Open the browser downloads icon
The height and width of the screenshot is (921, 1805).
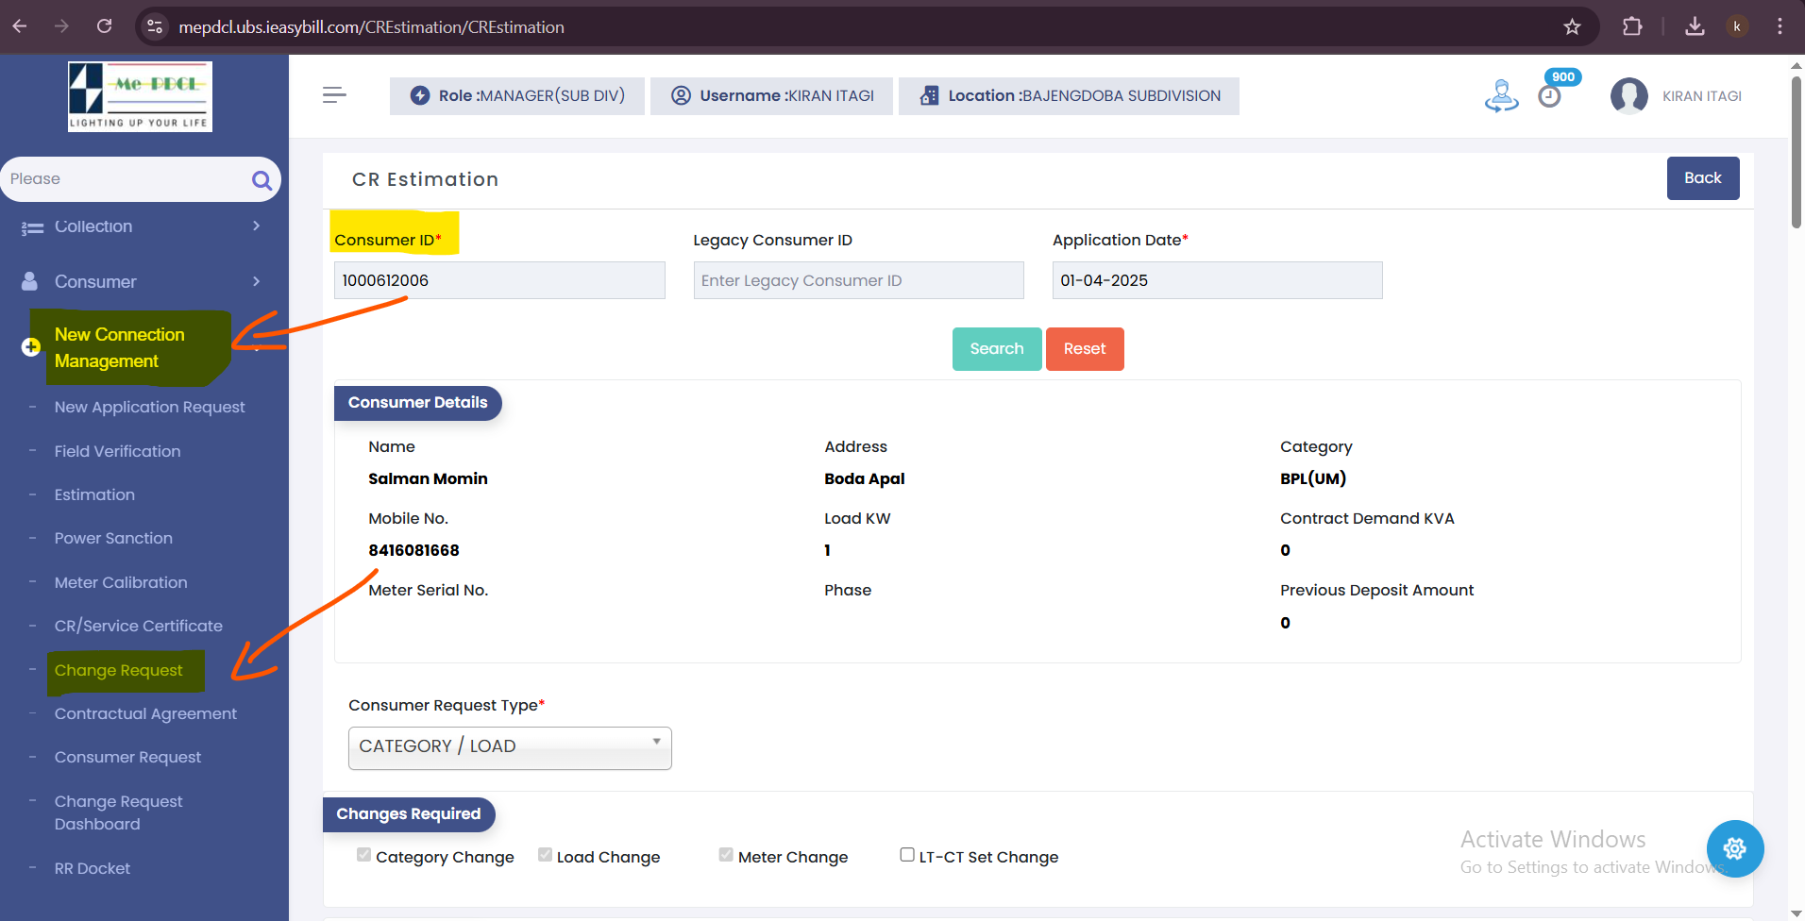click(x=1695, y=26)
